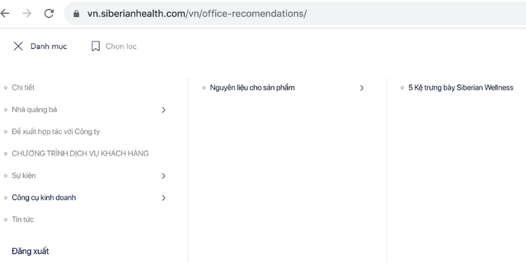Open Đề xuất hợp tác với Công ty
Screen dimensions: 526x263
click(56, 131)
